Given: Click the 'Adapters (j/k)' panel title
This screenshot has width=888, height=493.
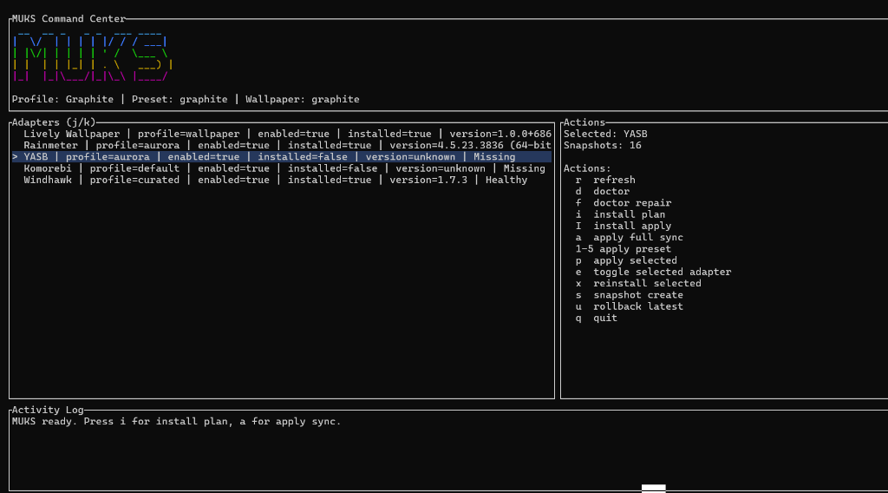Looking at the screenshot, I should [54, 122].
